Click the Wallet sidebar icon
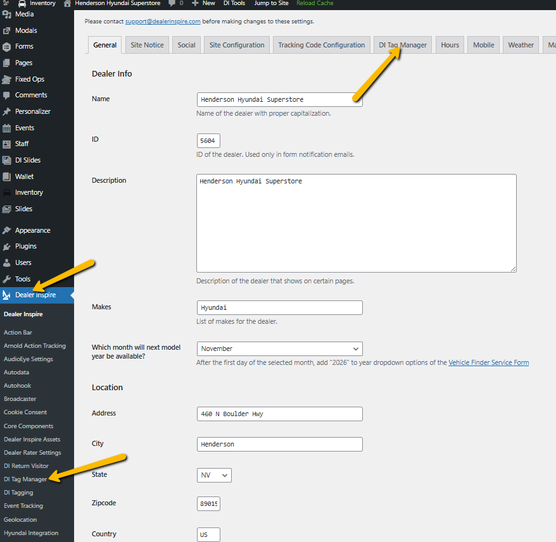The width and height of the screenshot is (556, 542). 7,176
